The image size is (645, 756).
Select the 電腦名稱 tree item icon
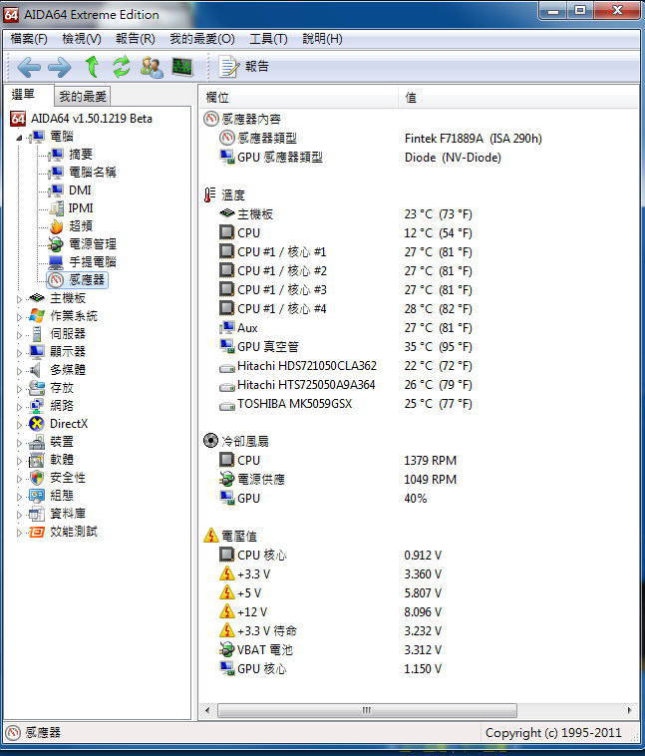point(56,173)
